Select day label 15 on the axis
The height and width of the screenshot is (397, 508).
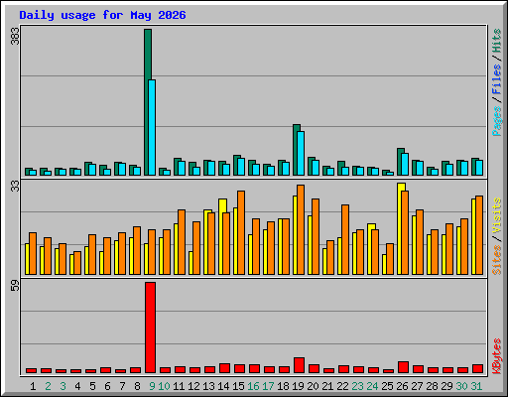click(238, 386)
